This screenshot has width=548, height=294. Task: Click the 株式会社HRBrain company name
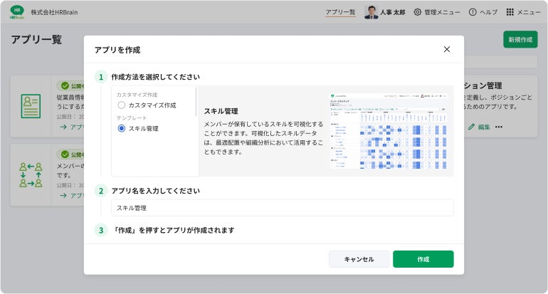coord(56,12)
